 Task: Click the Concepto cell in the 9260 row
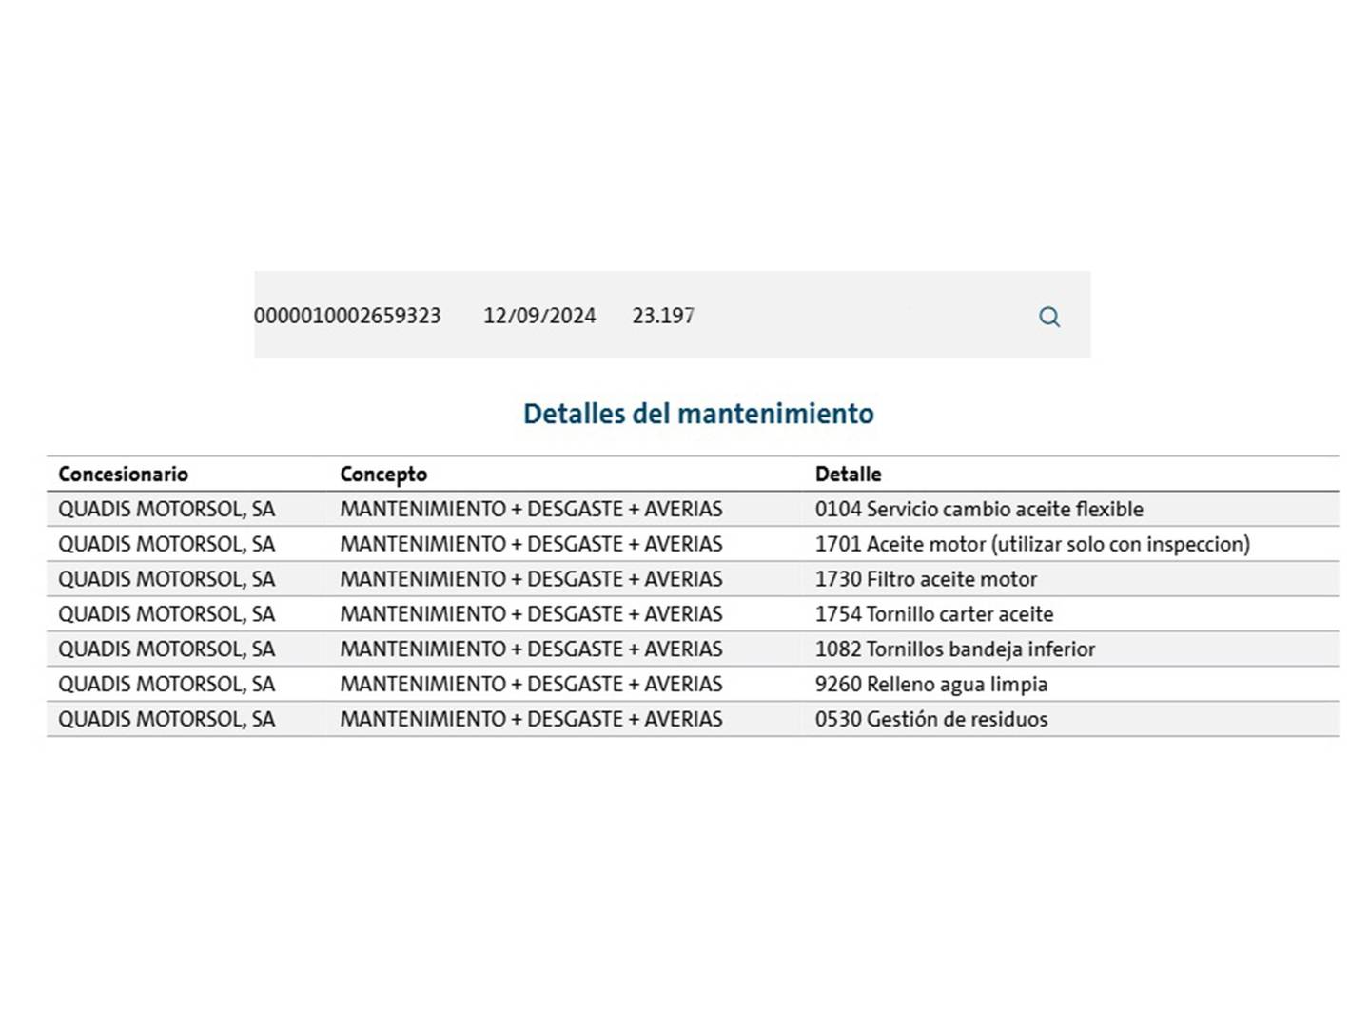[531, 685]
